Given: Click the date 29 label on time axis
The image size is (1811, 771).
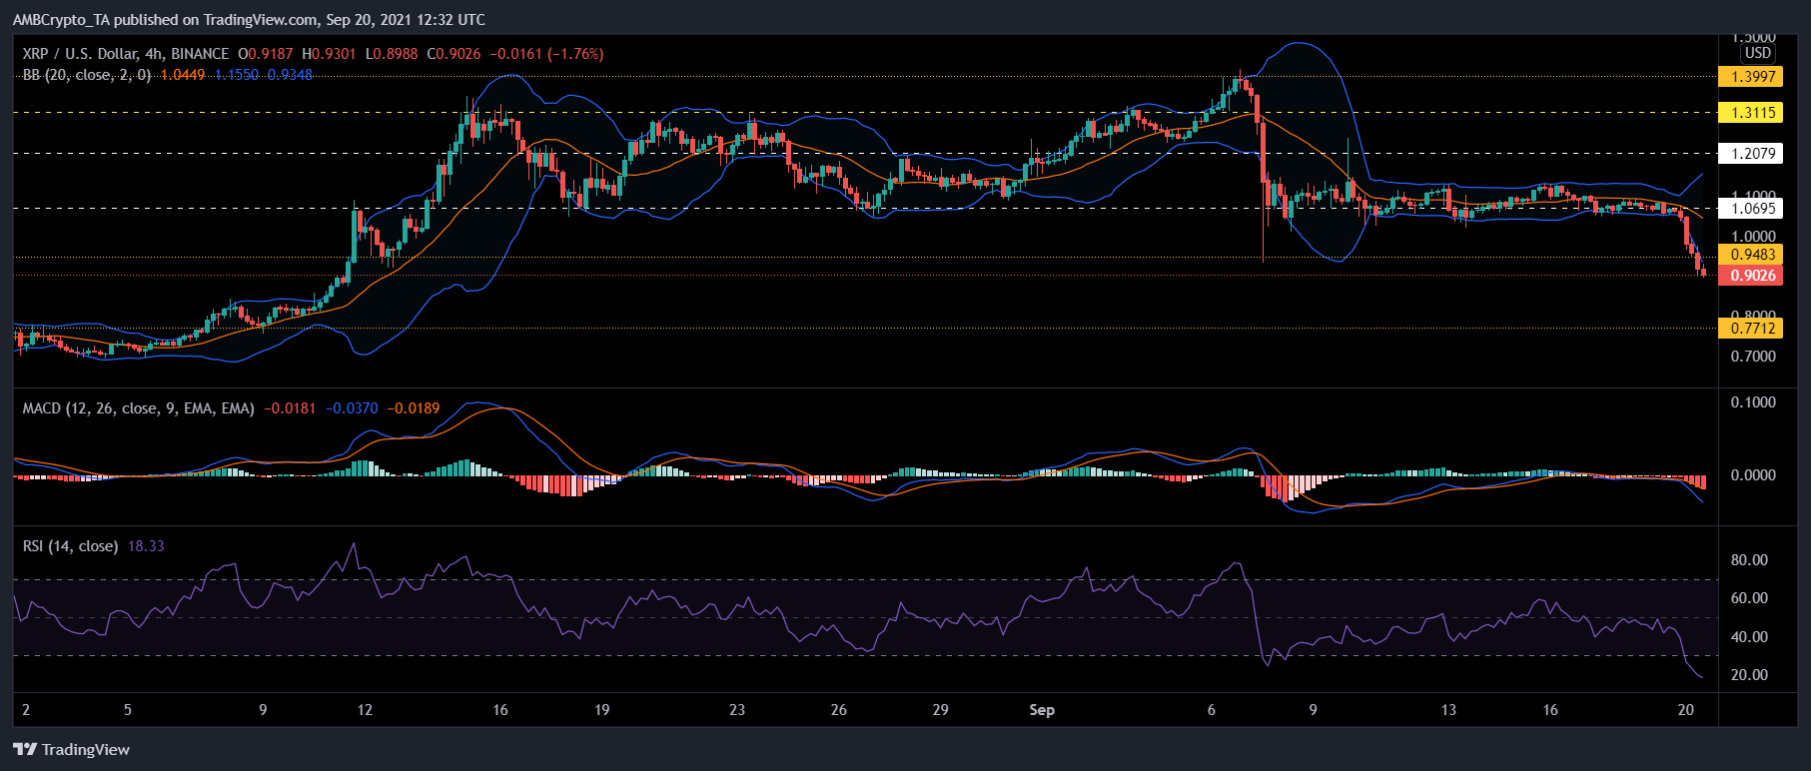Looking at the screenshot, I should click(940, 710).
